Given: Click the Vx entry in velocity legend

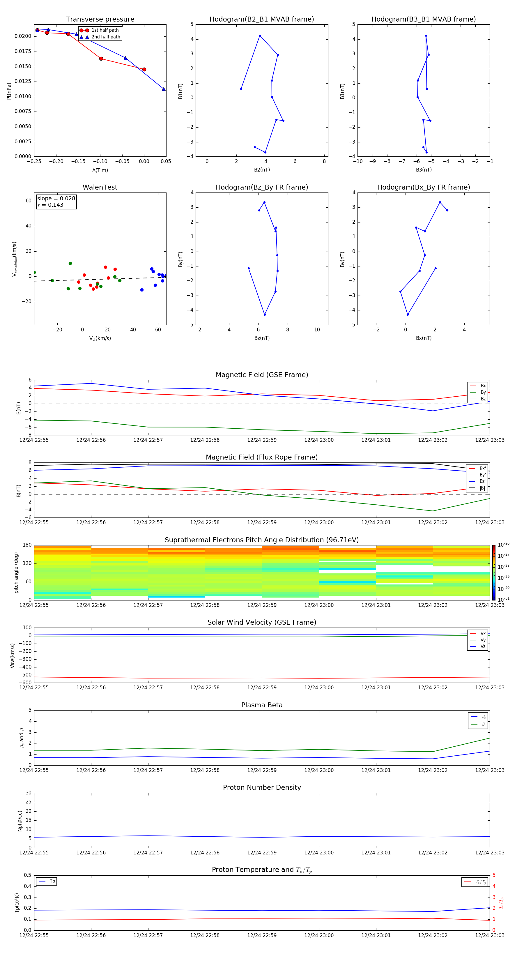Looking at the screenshot, I should [478, 633].
